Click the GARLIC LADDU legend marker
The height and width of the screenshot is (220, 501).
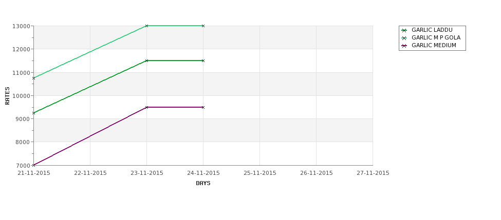tap(404, 30)
